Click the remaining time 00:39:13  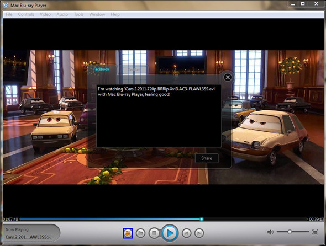point(317,219)
